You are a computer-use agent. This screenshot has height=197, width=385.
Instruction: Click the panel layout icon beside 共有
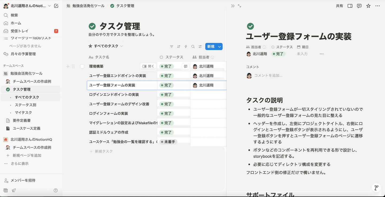pos(350,6)
